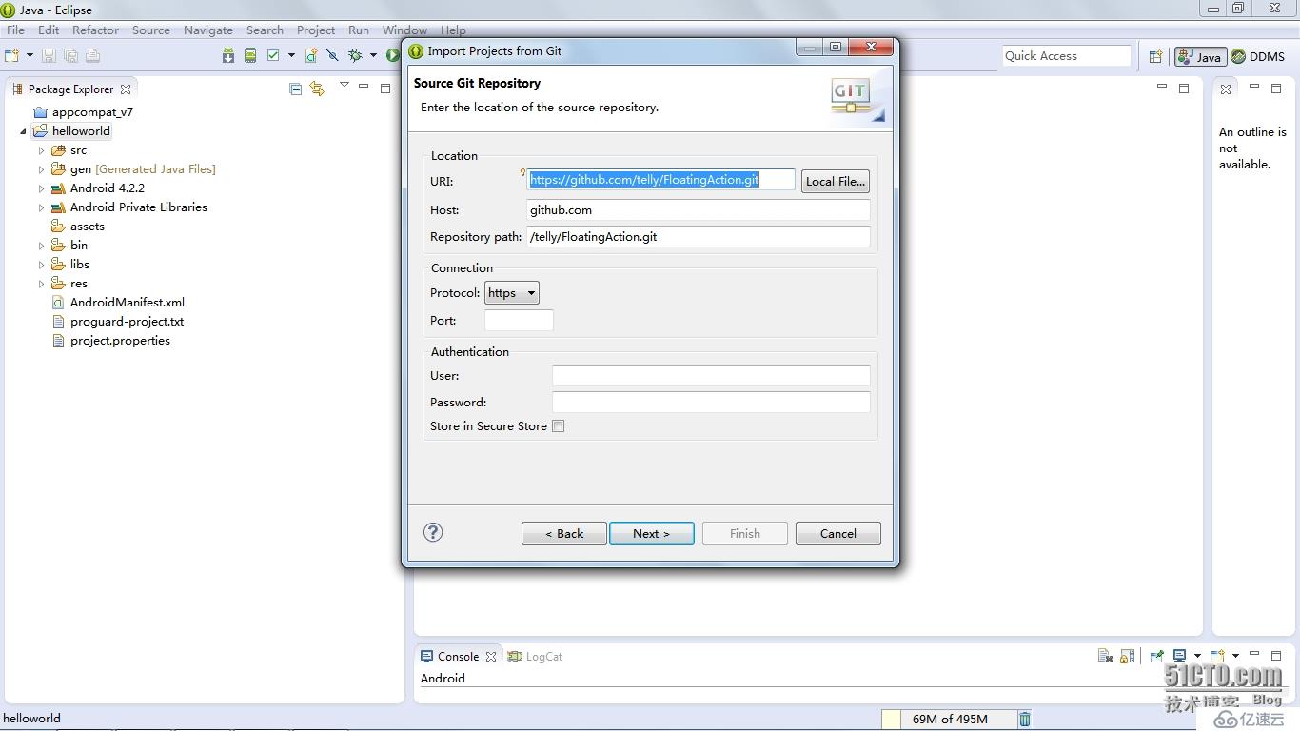Click the Save All toolbar icon
The image size is (1300, 731).
tap(70, 55)
